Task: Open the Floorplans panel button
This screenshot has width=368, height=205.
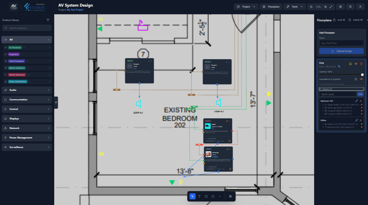Action: (271, 7)
